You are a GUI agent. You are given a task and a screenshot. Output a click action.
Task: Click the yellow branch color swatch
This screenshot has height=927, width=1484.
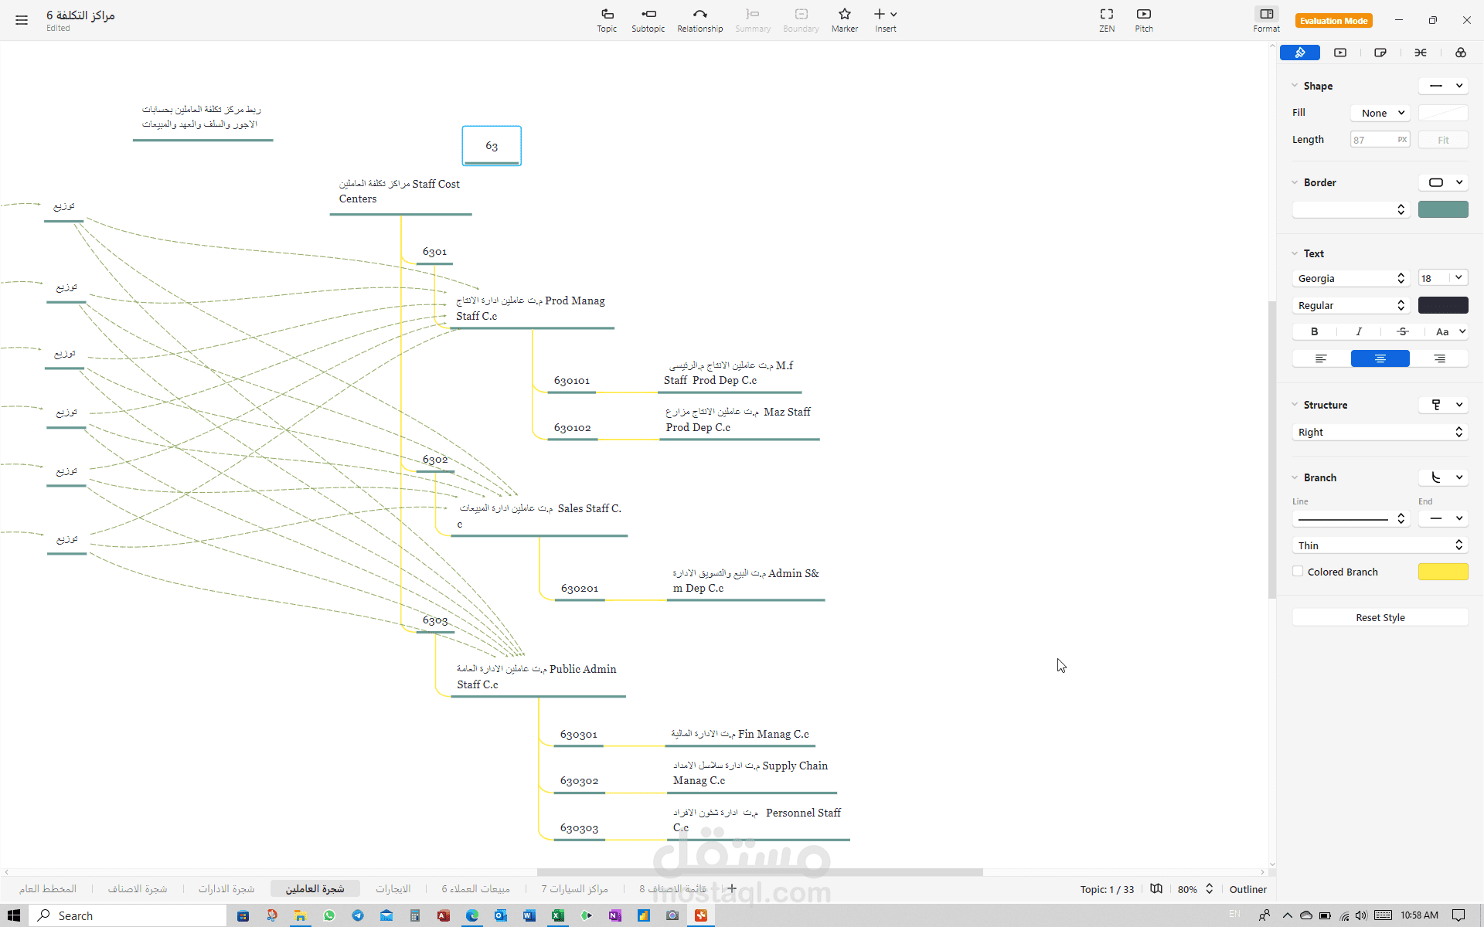1442,572
